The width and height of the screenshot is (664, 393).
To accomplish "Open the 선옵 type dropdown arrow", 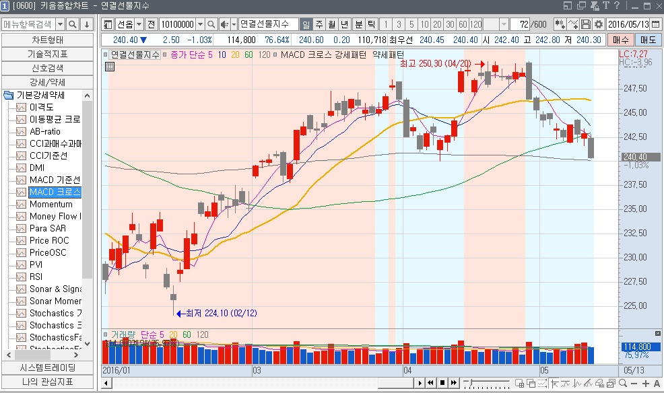I will pos(139,24).
